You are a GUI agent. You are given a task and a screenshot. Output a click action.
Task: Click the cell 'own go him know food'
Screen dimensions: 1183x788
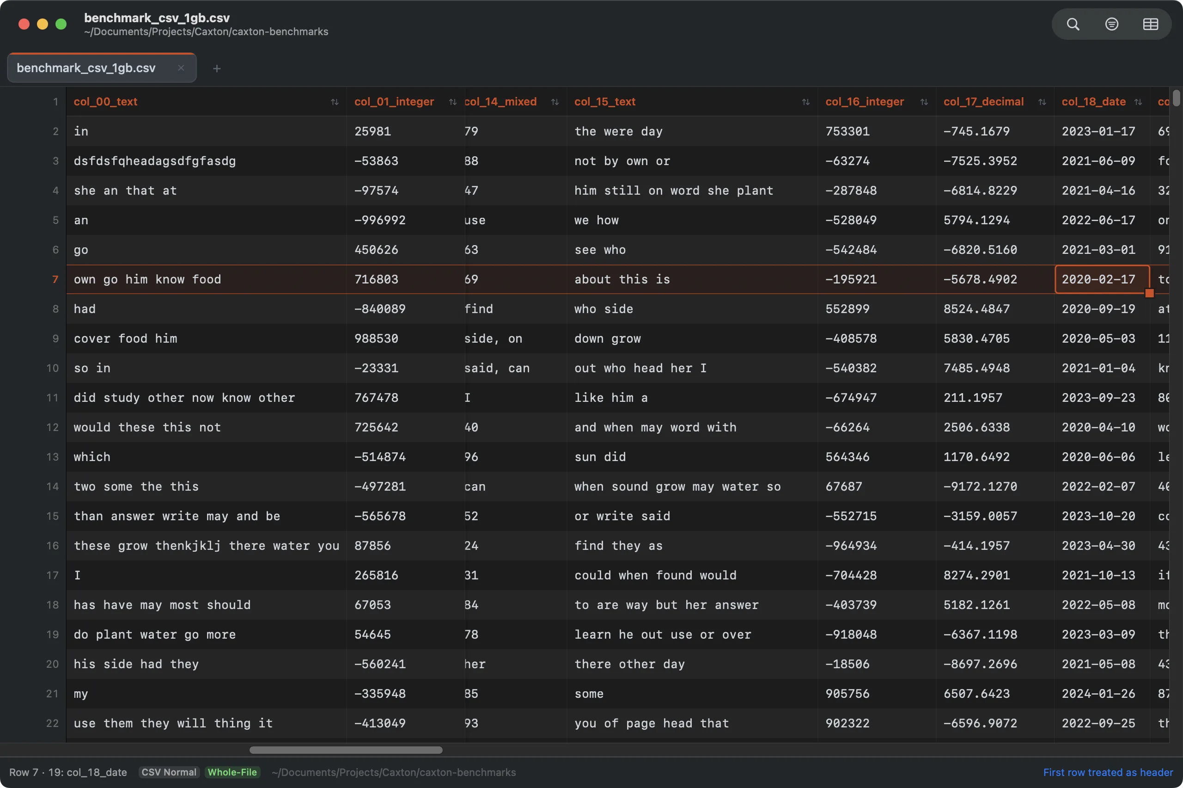pyautogui.click(x=207, y=279)
